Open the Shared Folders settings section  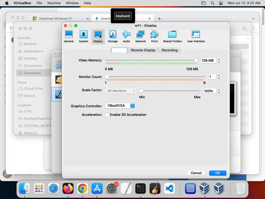[172, 37]
